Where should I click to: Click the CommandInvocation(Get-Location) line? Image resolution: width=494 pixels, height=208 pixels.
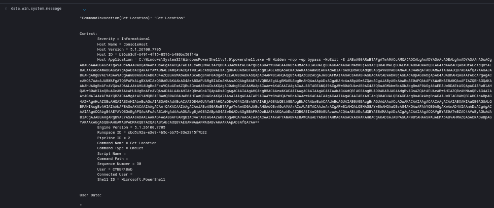click(x=132, y=18)
